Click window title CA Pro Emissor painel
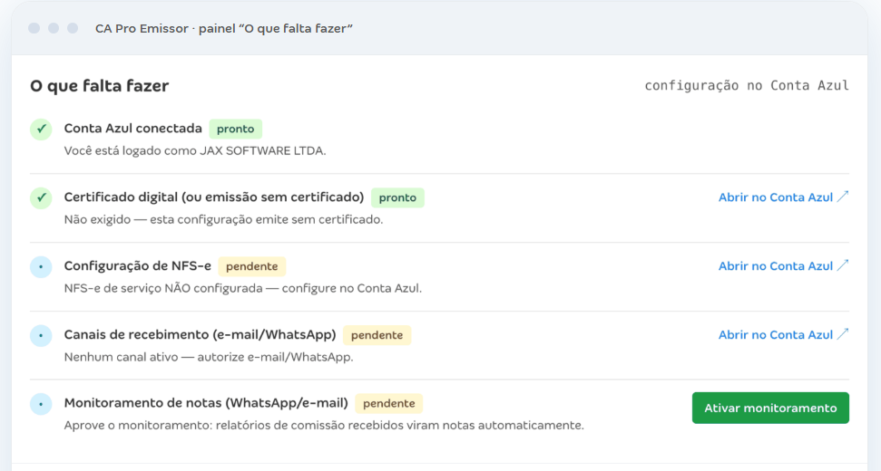881x471 pixels. click(x=224, y=29)
